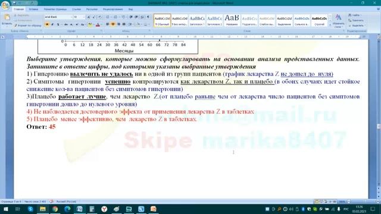Toggle Show paragraph marks (¶)
This screenshot has width=381, height=214.
pyautogui.click(x=148, y=17)
